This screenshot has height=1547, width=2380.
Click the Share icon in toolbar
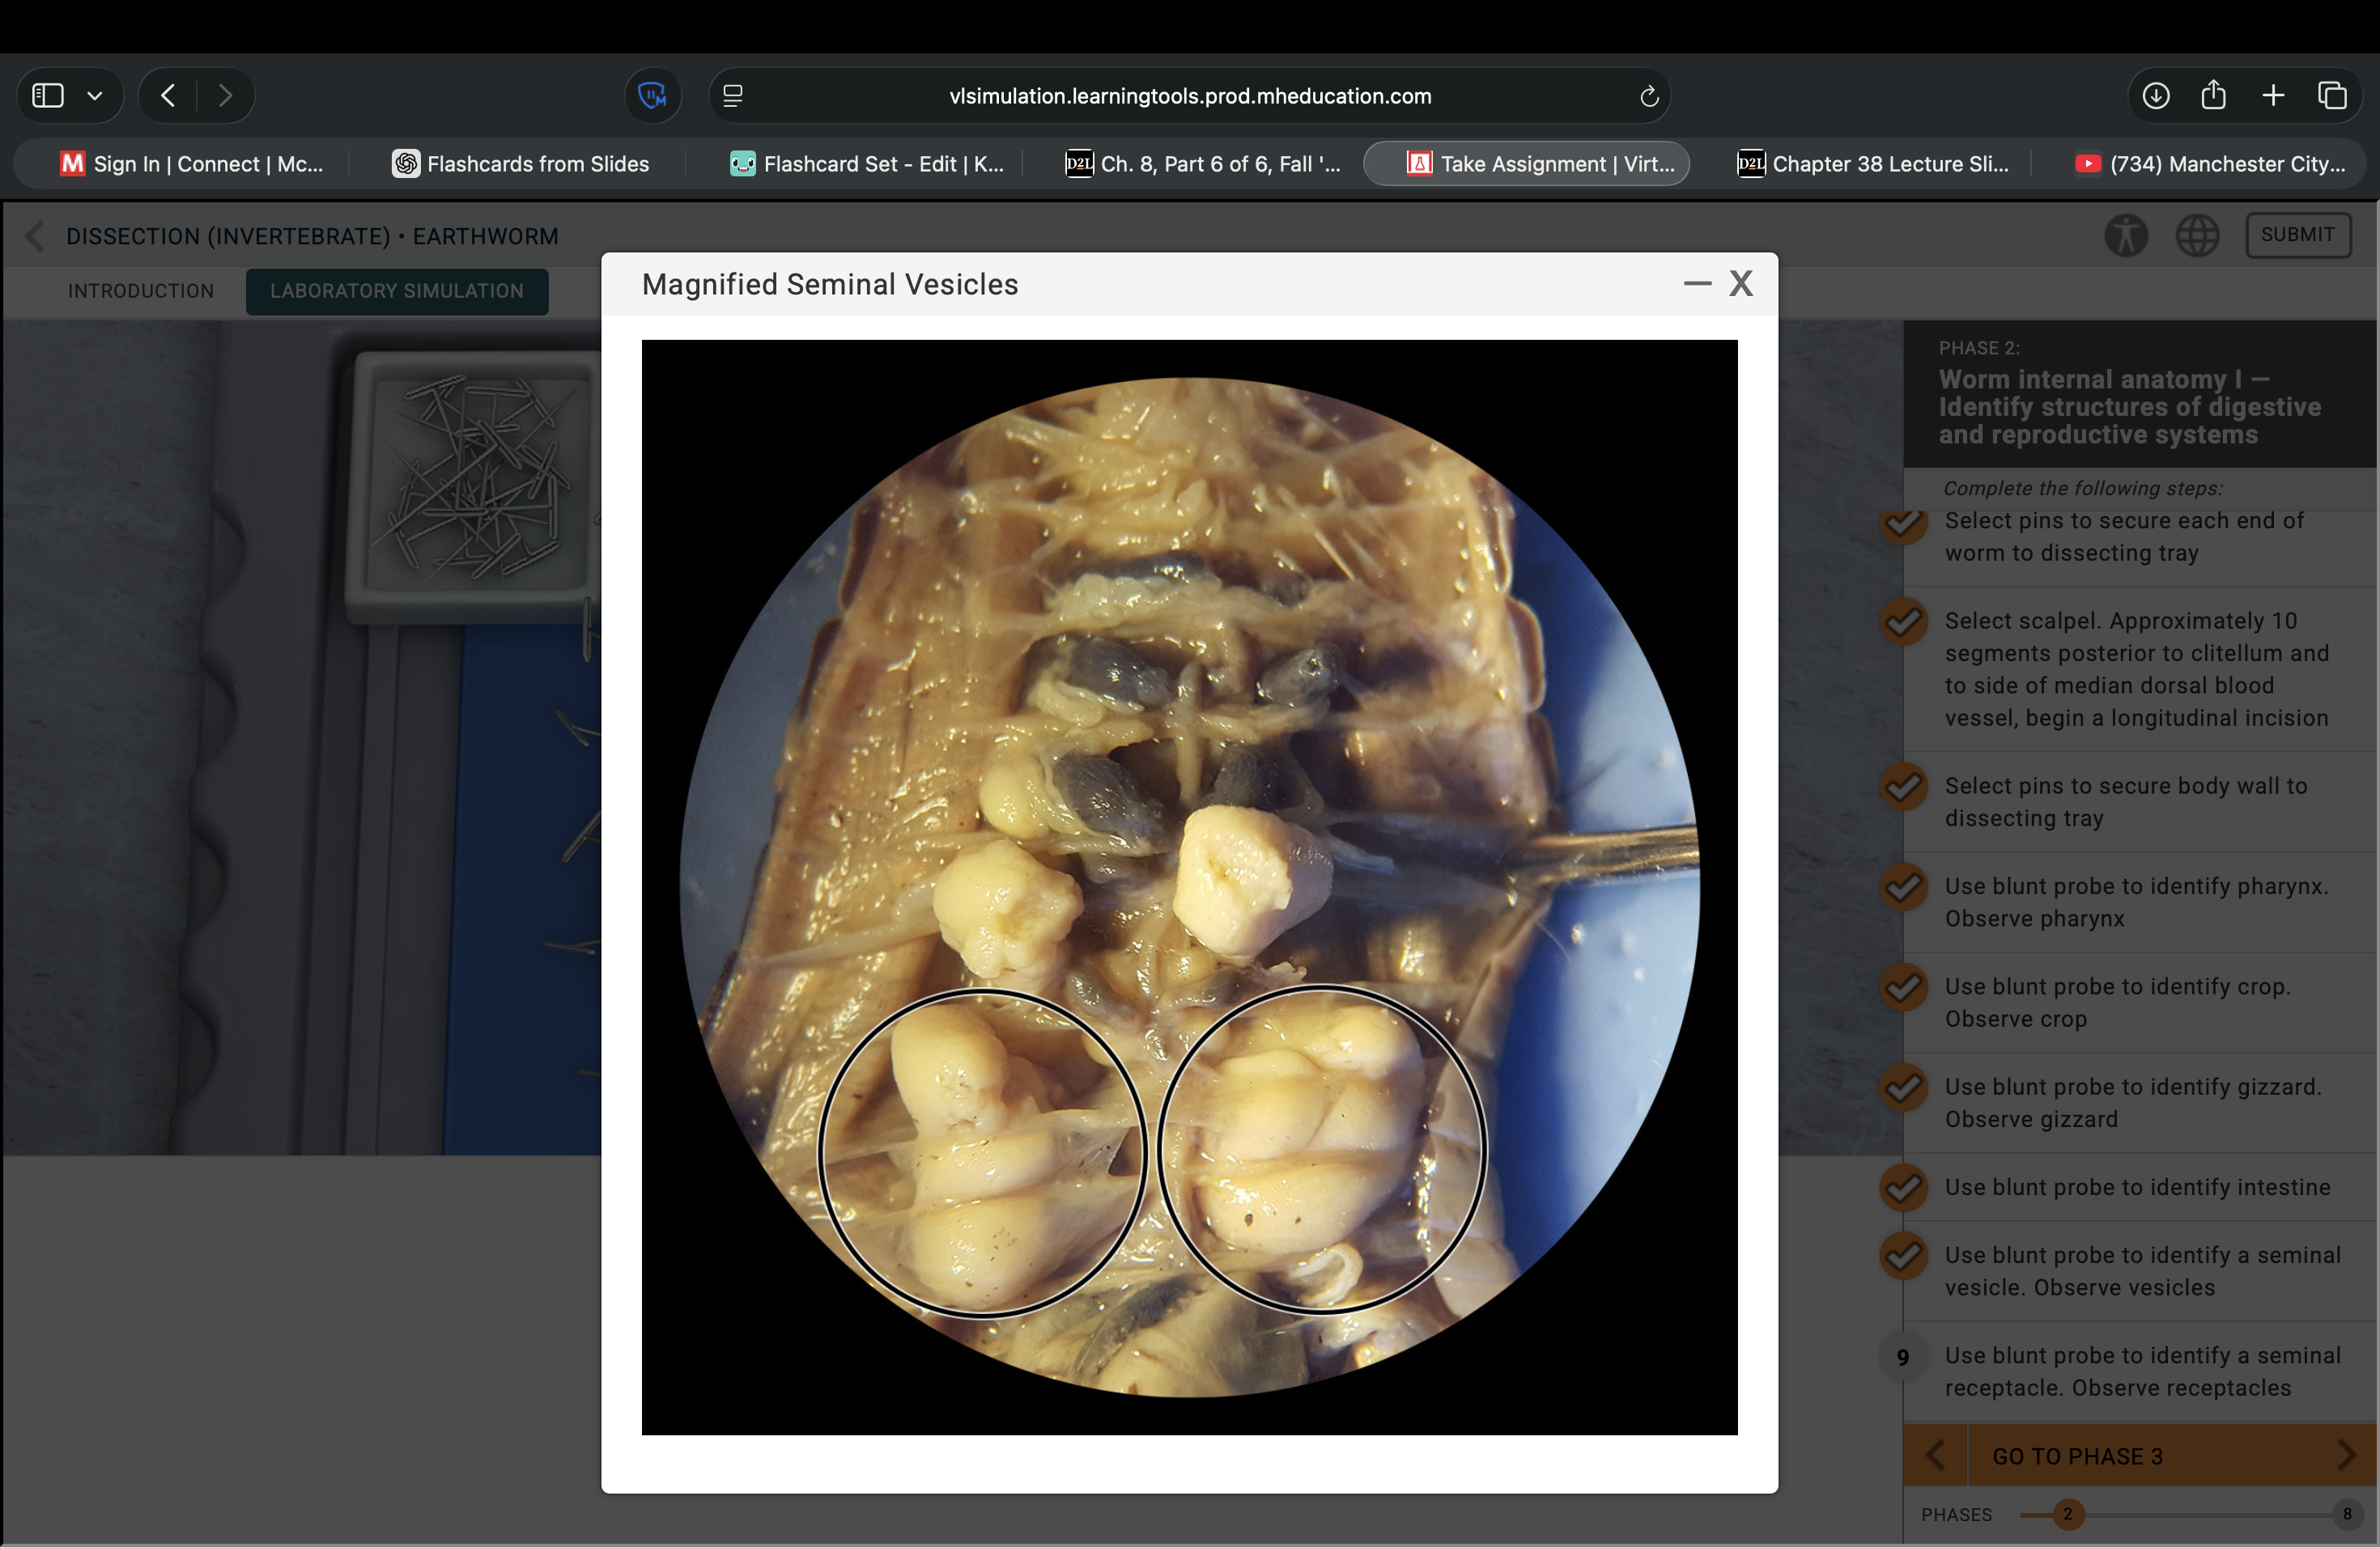[x=2214, y=96]
